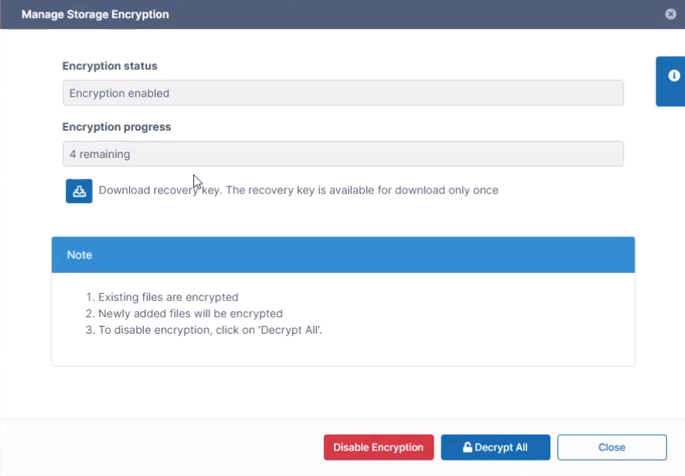
Task: Click note item 'Newly added files will be encrypted'
Action: pos(190,313)
